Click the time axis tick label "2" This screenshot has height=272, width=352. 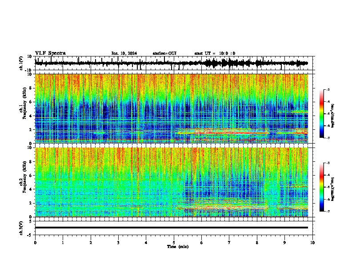[x=91, y=243]
